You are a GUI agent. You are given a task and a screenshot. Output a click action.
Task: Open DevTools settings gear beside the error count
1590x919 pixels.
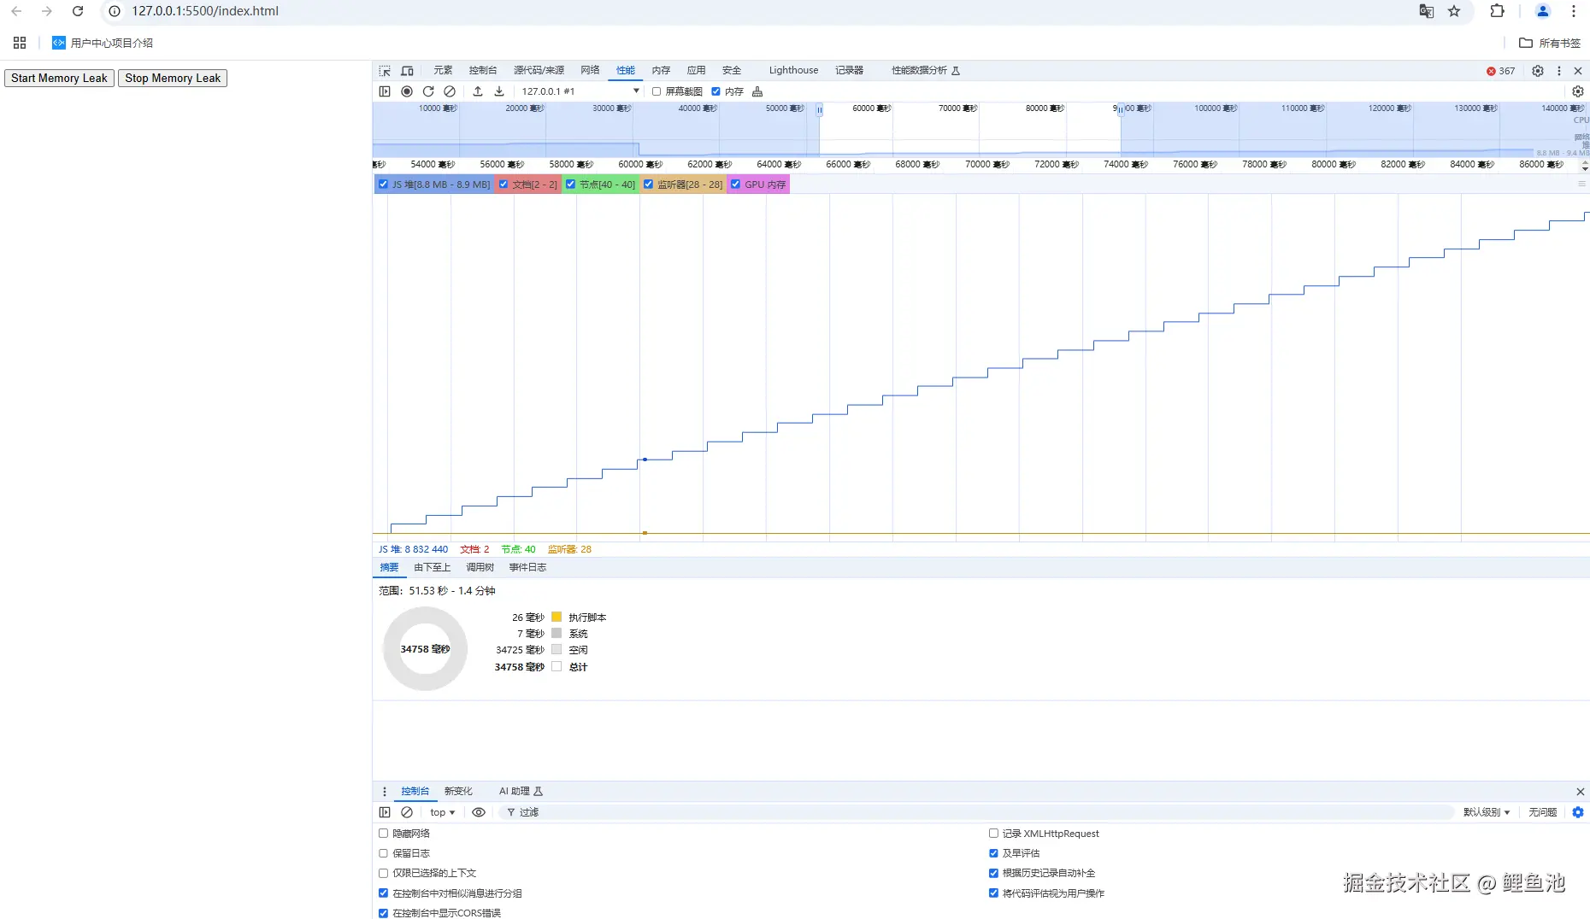coord(1538,71)
